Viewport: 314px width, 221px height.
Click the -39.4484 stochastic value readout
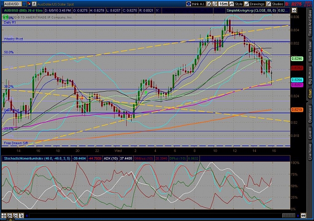[x=79, y=159]
